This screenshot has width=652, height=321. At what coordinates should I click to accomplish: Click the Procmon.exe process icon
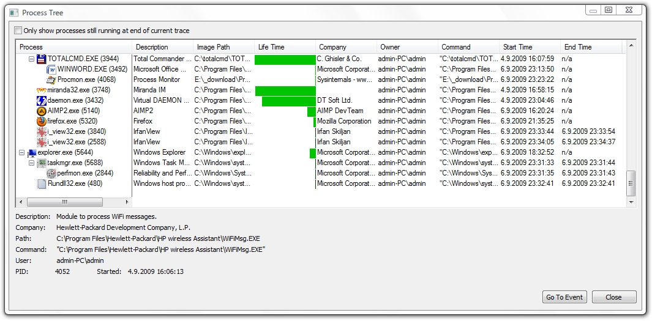pyautogui.click(x=51, y=79)
